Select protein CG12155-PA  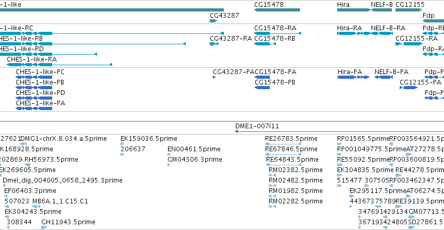[409, 88]
